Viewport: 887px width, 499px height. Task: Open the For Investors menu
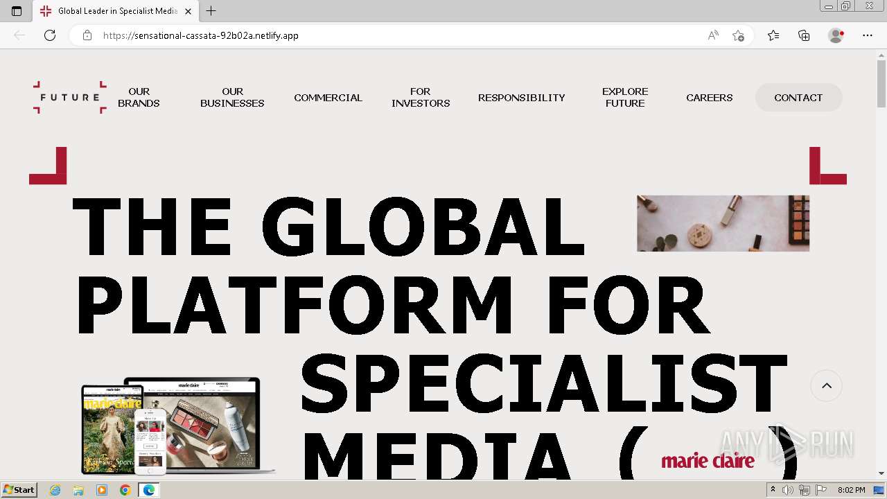point(421,97)
